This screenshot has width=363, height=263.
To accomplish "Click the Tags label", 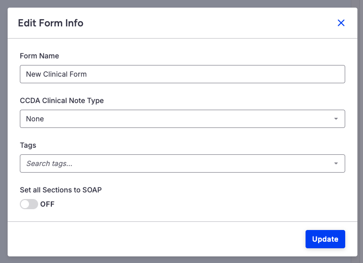I will 28,145.
